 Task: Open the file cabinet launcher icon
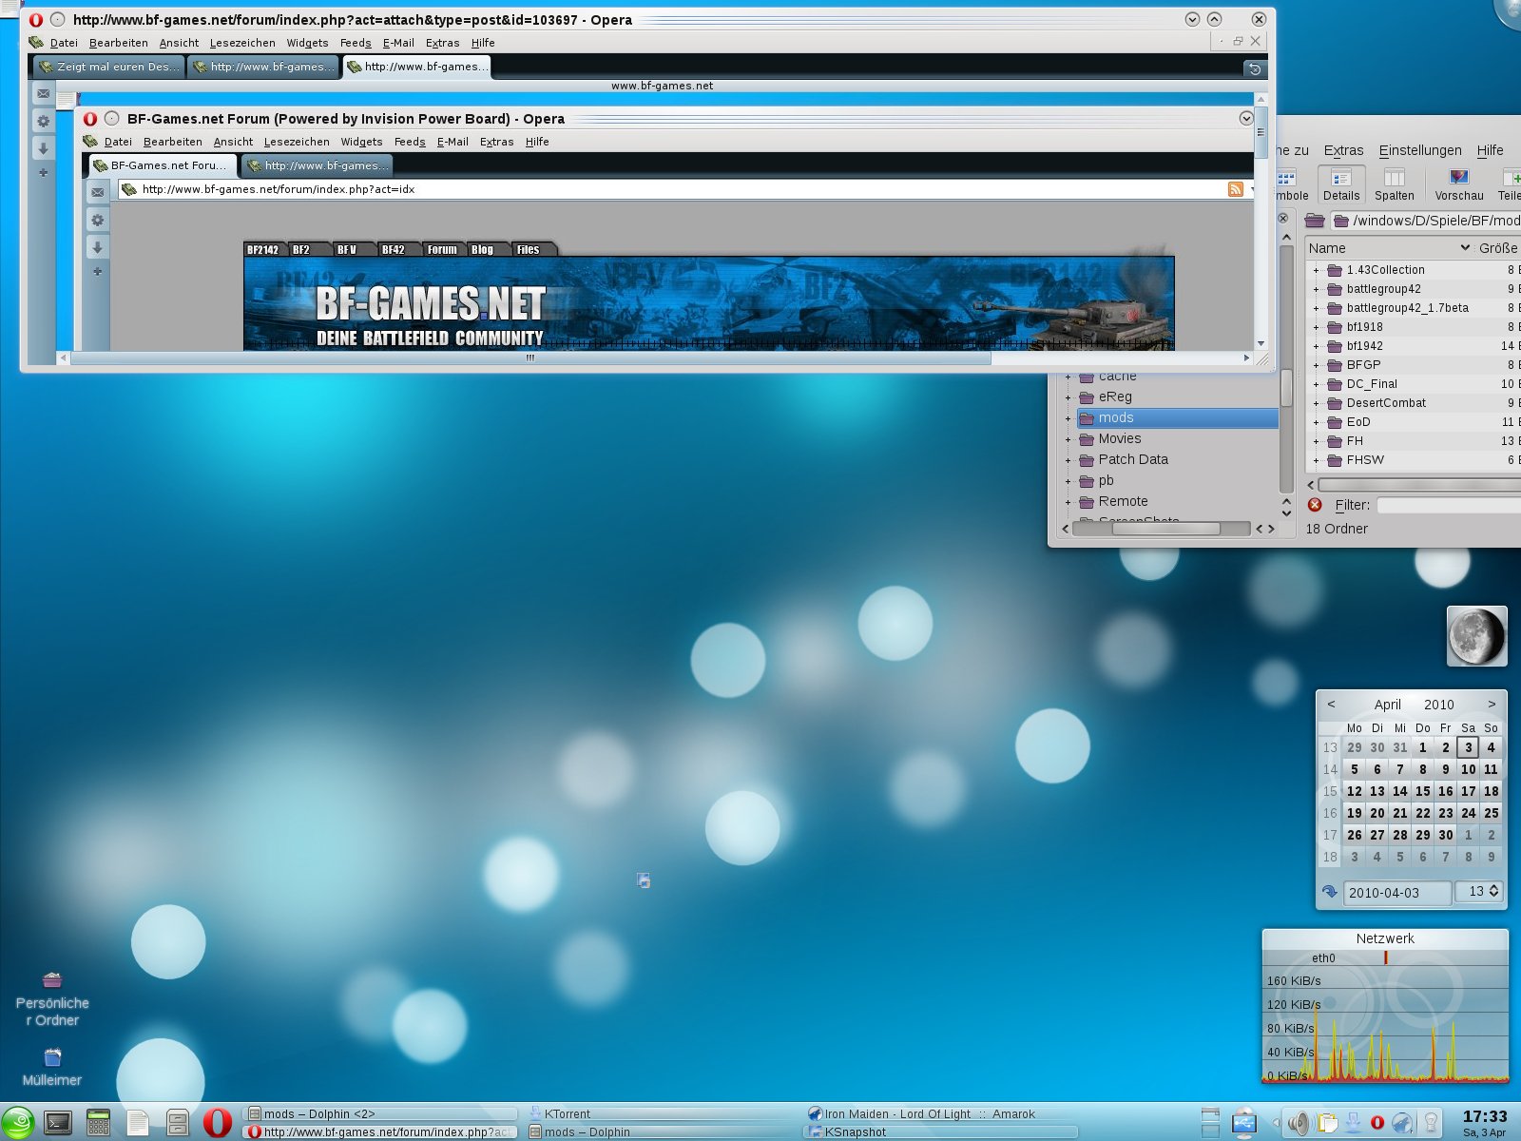click(x=177, y=1123)
